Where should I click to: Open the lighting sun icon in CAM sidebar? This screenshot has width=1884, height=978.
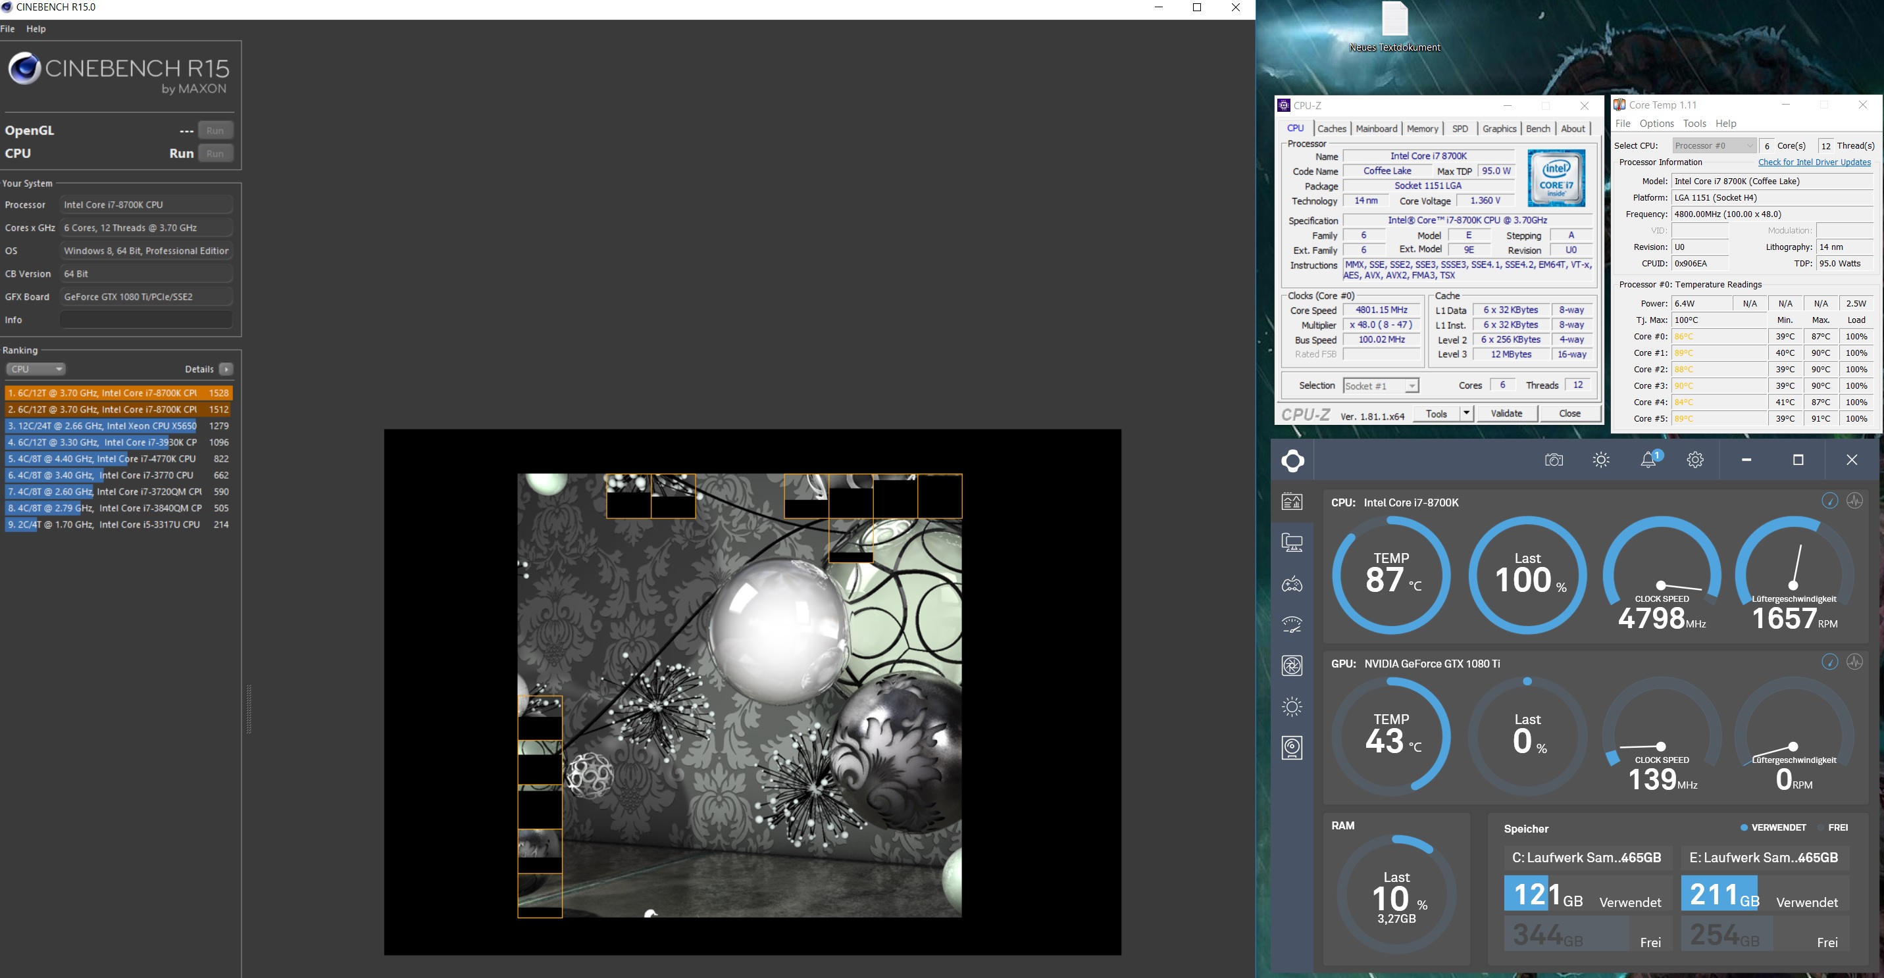1292,706
